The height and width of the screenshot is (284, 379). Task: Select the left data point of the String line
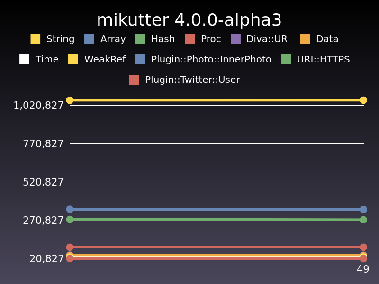(70, 100)
